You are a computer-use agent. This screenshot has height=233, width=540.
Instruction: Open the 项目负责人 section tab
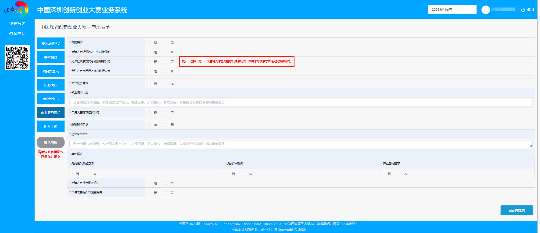[51, 71]
